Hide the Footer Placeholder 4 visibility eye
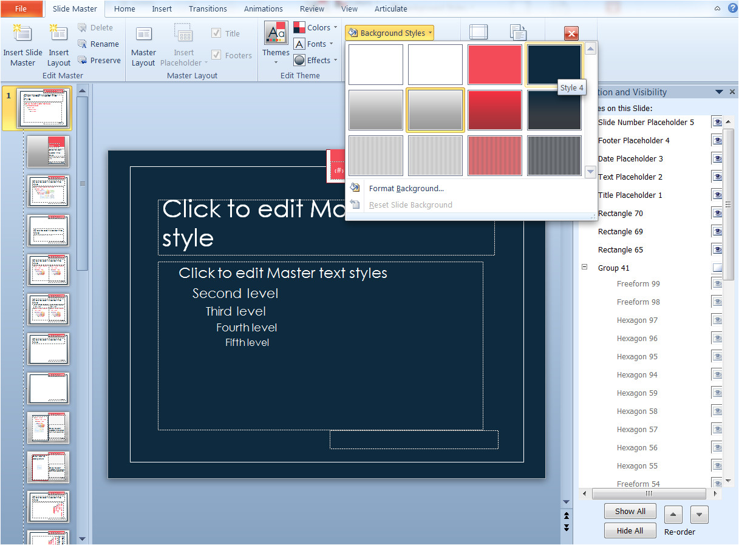The width and height of the screenshot is (739, 545). coord(717,140)
